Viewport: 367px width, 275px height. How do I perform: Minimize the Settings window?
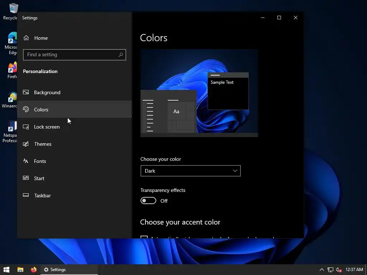point(263,18)
